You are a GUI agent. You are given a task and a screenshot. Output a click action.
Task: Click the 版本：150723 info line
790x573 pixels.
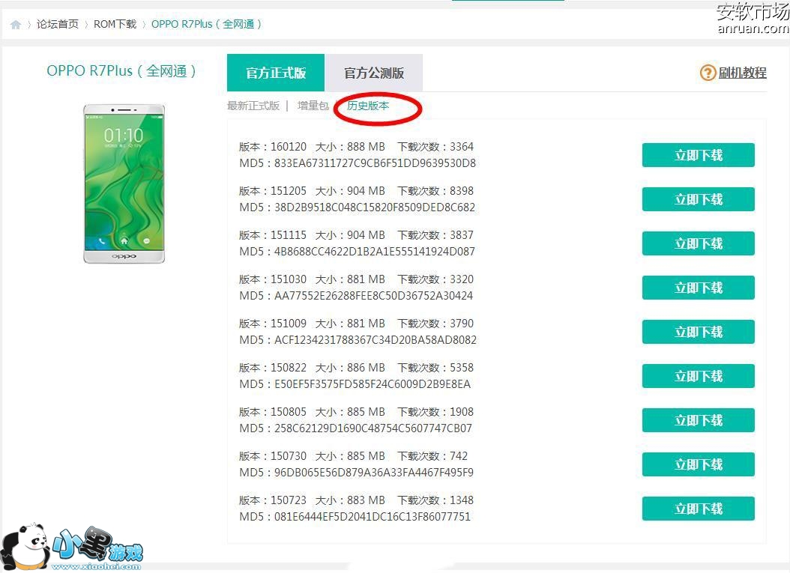click(x=356, y=500)
